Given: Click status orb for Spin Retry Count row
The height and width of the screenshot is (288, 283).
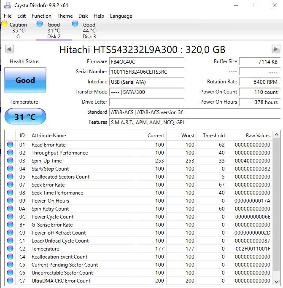Looking at the screenshot, I should 10,208.
